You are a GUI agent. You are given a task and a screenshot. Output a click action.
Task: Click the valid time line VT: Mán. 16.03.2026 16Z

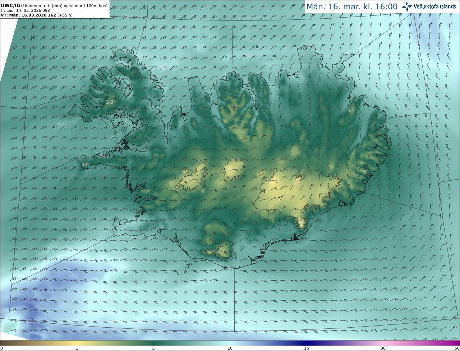click(x=36, y=15)
